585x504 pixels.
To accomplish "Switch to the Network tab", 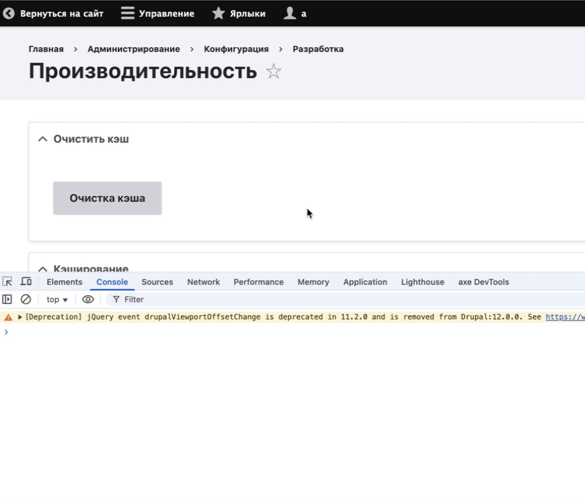I will pyautogui.click(x=203, y=282).
